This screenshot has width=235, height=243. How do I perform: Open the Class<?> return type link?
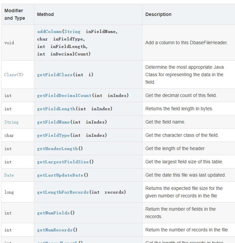(x=14, y=75)
